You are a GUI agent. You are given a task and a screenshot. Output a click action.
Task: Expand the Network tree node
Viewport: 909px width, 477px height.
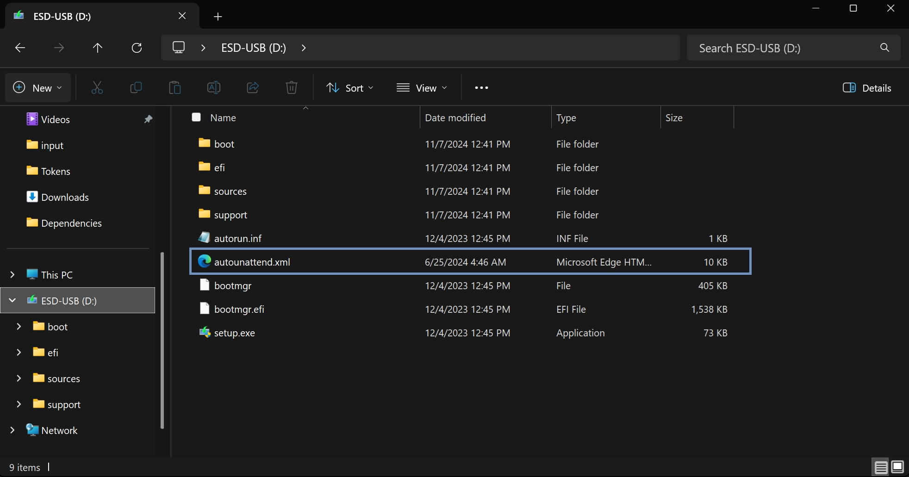tap(12, 430)
